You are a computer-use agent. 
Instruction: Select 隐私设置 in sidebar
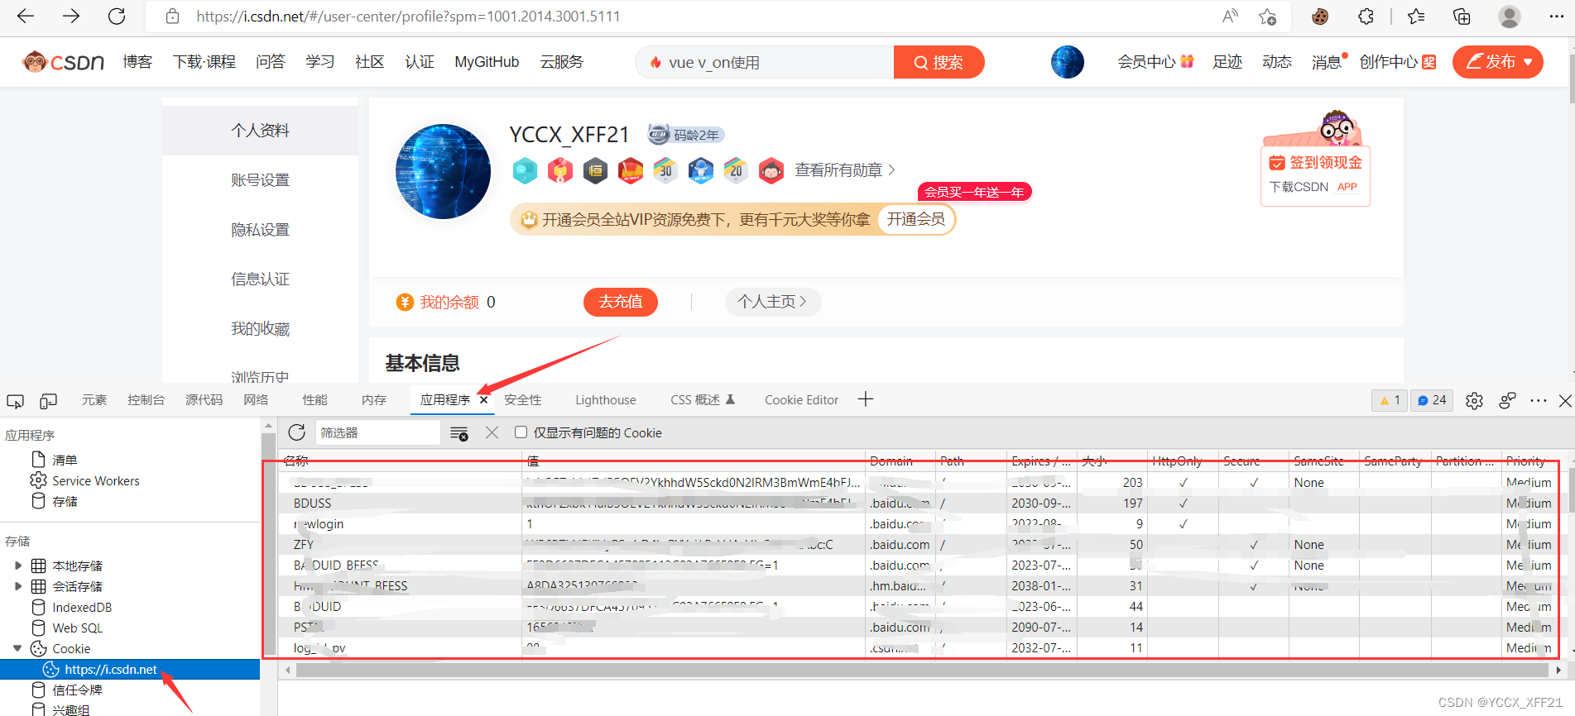coord(260,230)
